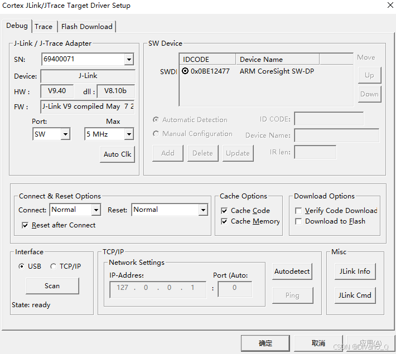This screenshot has height=354, width=396.
Task: Open the Trace tab
Action: 44,27
